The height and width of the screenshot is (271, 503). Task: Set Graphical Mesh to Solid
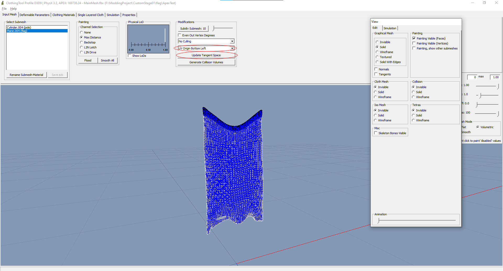click(381, 47)
